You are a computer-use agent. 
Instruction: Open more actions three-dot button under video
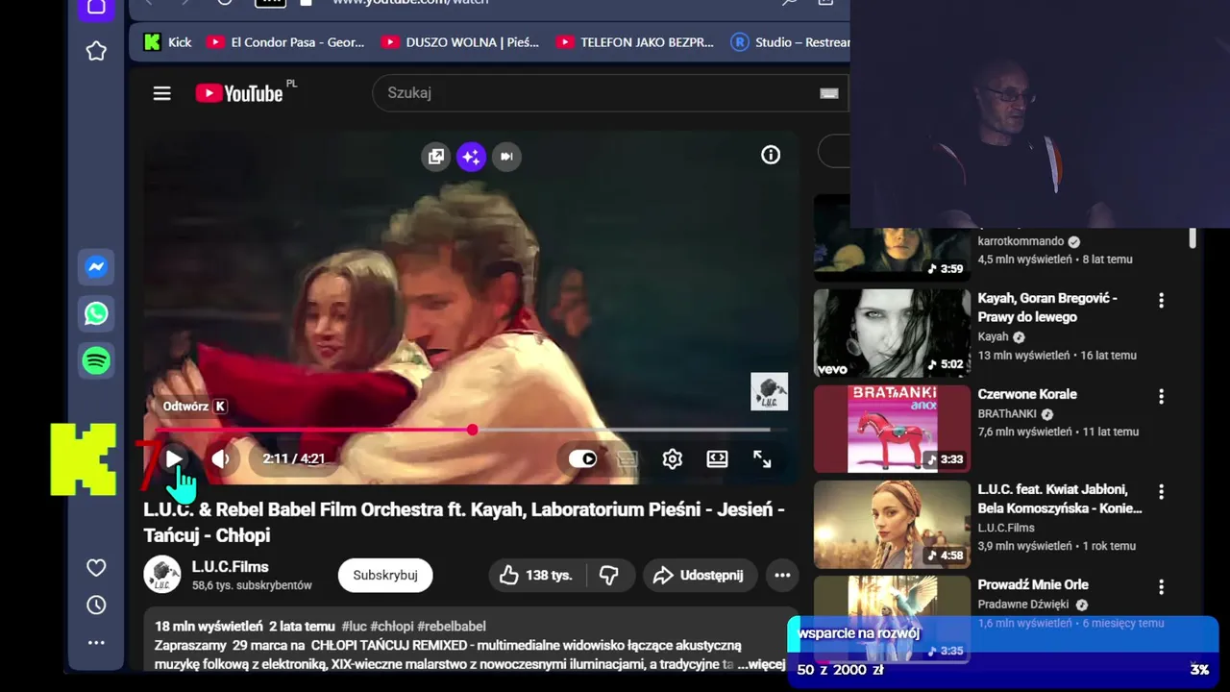[782, 575]
